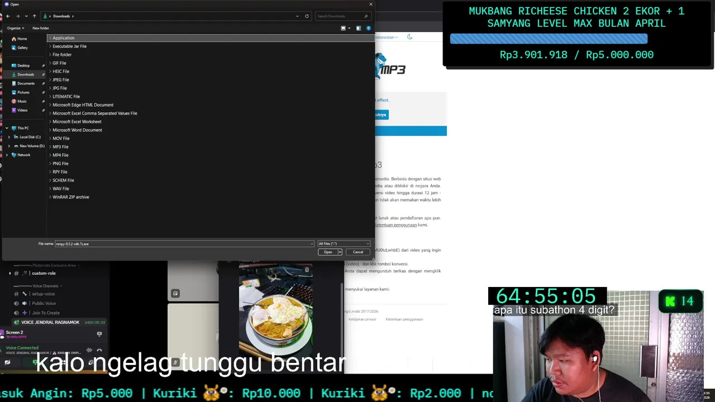Select Microsoft Edge HTML Document group
Screen dimensions: 715x402
(83, 105)
